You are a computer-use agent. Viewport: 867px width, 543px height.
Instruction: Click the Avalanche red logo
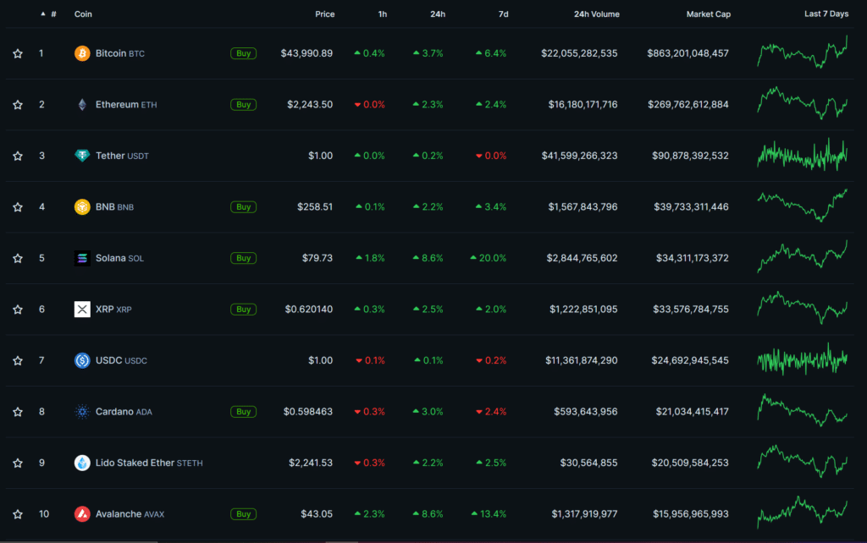(82, 513)
